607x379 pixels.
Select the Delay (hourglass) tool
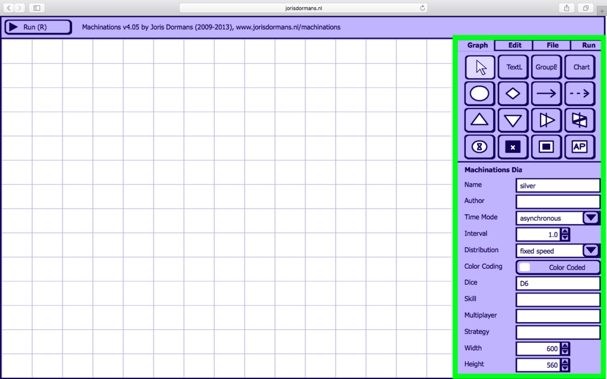[x=480, y=147]
